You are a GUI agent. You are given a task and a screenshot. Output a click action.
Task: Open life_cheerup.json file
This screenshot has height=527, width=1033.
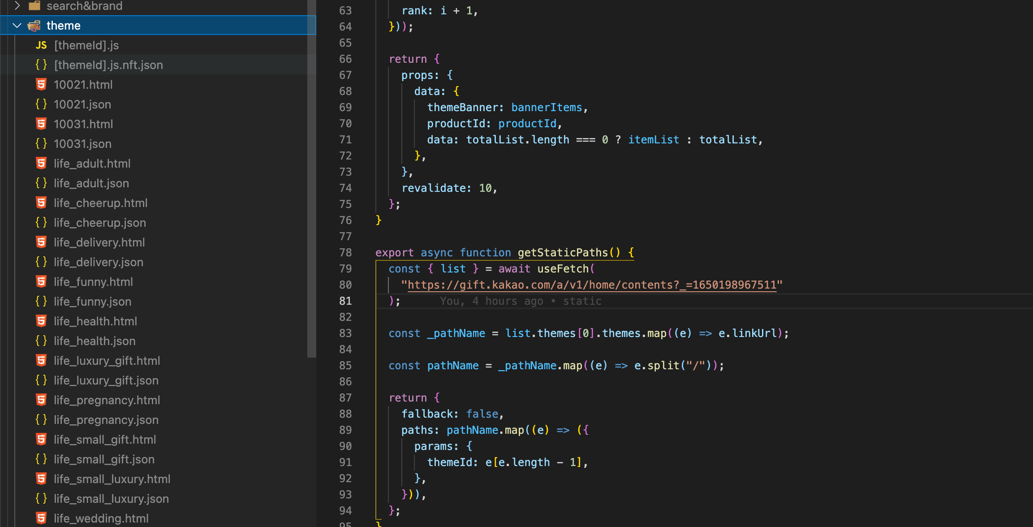pyautogui.click(x=99, y=223)
